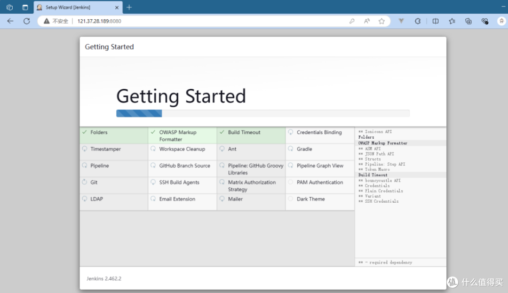Click the Dark Theme plugin cell
The width and height of the screenshot is (508, 293).
[320, 202]
